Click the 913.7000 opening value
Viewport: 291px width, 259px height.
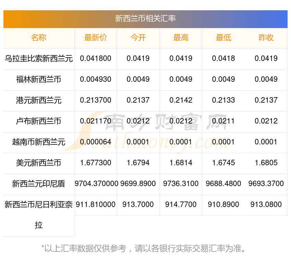coord(138,205)
